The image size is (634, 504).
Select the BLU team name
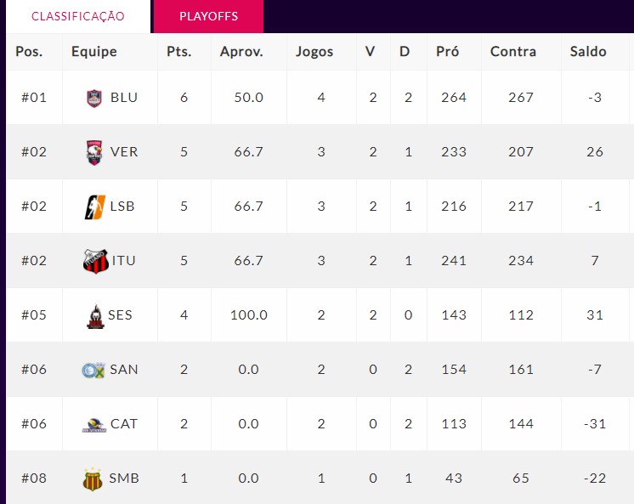click(x=124, y=98)
